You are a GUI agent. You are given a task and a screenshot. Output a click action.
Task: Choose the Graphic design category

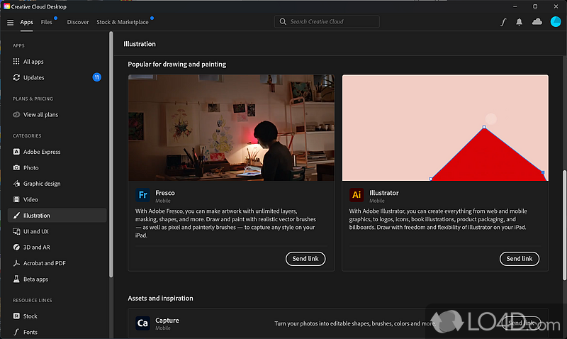coord(42,184)
